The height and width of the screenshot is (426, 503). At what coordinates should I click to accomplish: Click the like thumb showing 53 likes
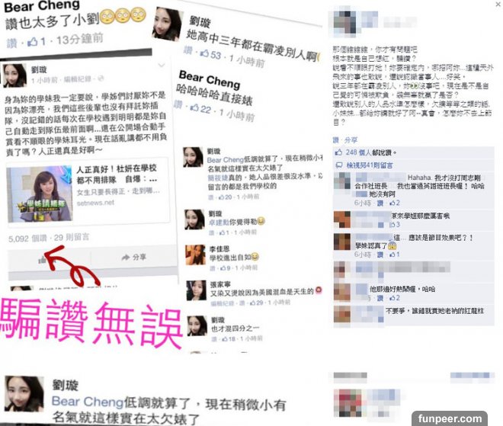tap(204, 53)
